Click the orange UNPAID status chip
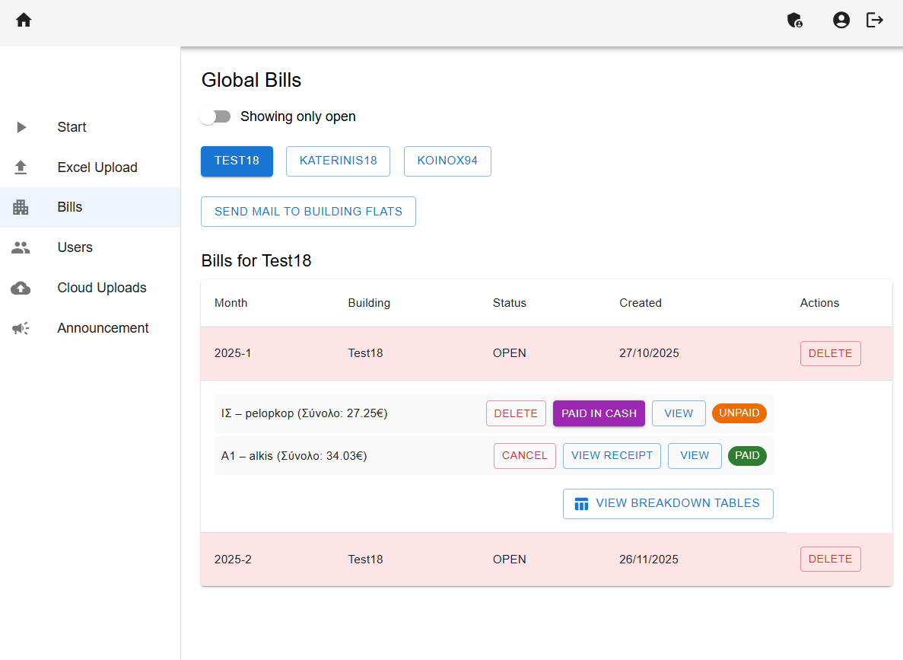This screenshot has height=660, width=903. tap(739, 413)
